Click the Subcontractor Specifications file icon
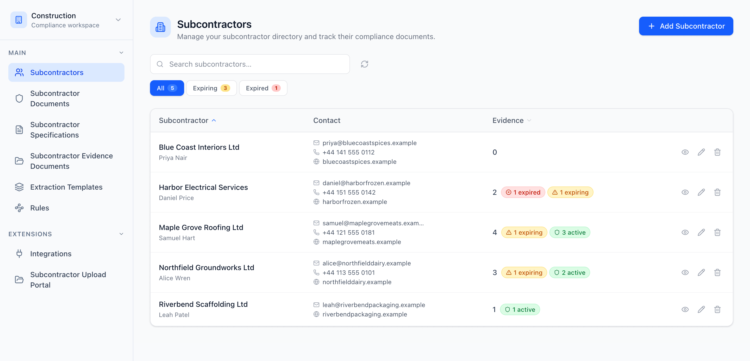 [x=19, y=130]
